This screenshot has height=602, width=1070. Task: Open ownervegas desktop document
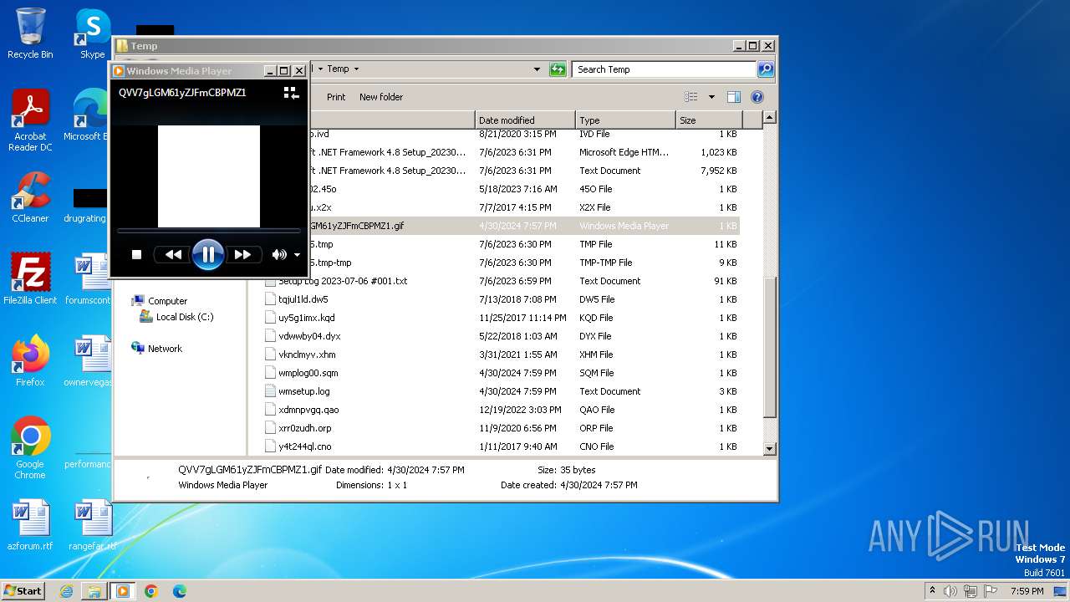tap(89, 361)
